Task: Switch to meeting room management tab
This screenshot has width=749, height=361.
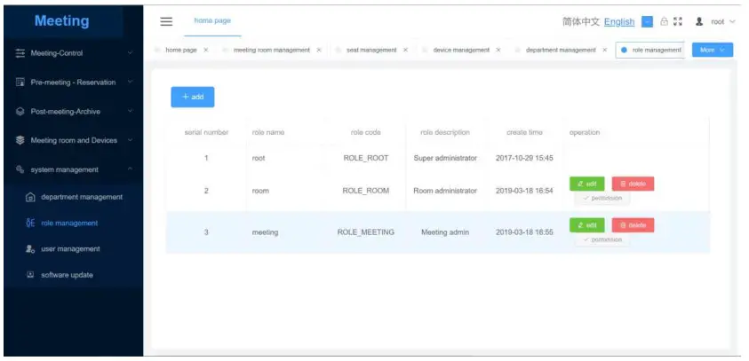Action: coord(271,50)
